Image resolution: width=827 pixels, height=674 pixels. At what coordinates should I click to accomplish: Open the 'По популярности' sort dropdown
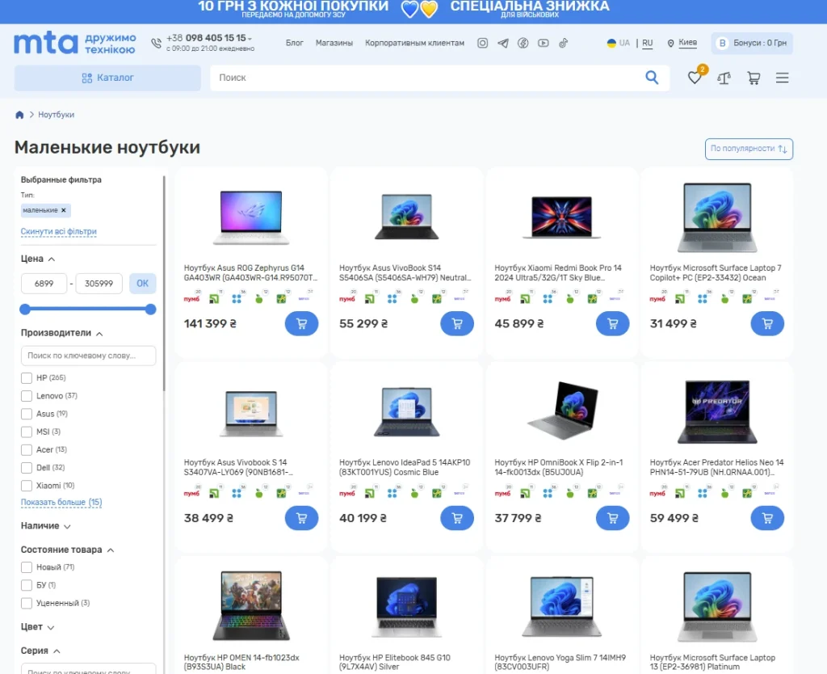tap(749, 149)
